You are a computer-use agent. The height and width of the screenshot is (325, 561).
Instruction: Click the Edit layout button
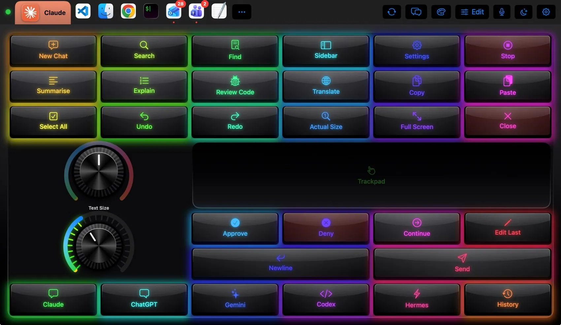(472, 12)
